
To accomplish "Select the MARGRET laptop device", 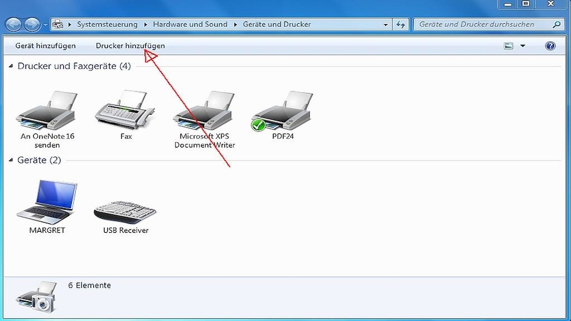I will click(47, 203).
